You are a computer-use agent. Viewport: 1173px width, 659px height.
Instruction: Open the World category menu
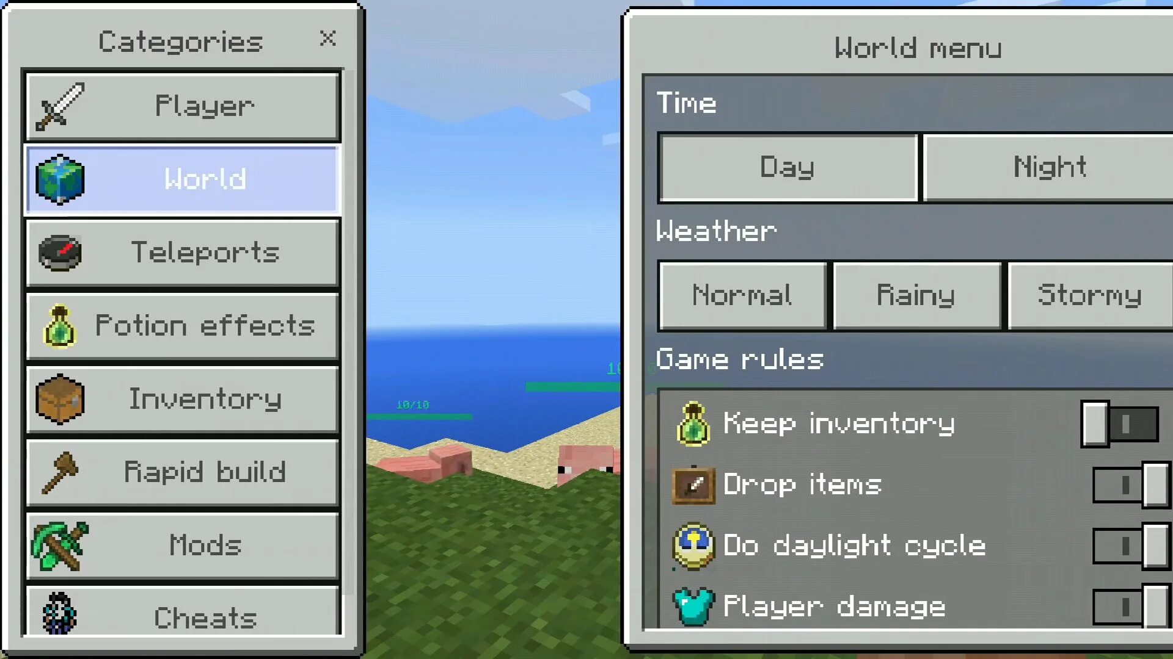point(182,178)
